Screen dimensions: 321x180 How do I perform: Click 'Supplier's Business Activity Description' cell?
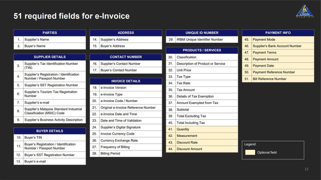click(x=55, y=120)
